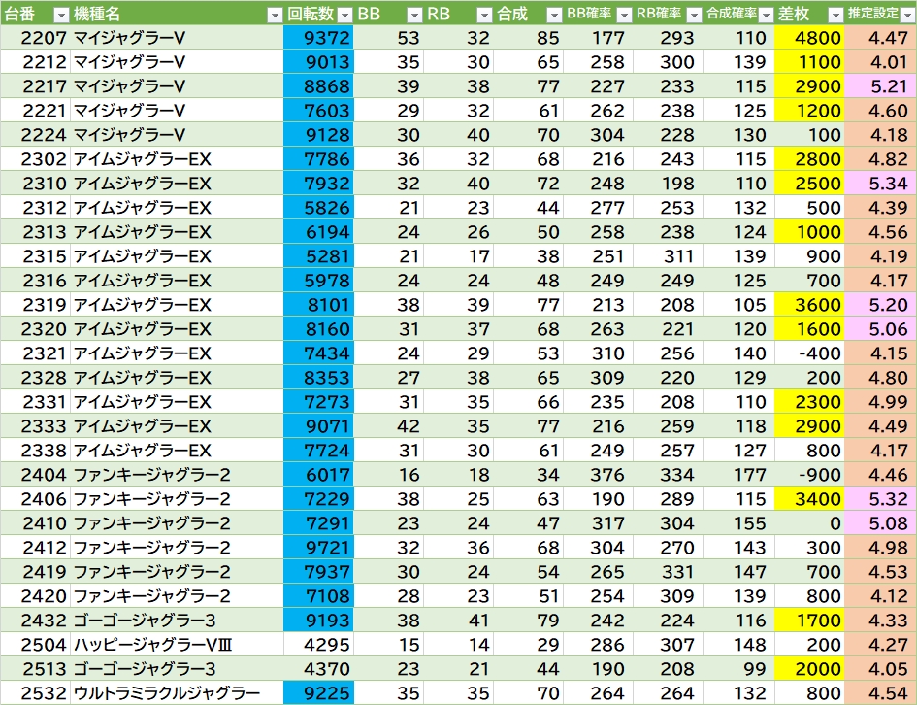Image resolution: width=917 pixels, height=705 pixels.
Task: Select the yellow 1000 差枚 cell
Action: (x=809, y=232)
